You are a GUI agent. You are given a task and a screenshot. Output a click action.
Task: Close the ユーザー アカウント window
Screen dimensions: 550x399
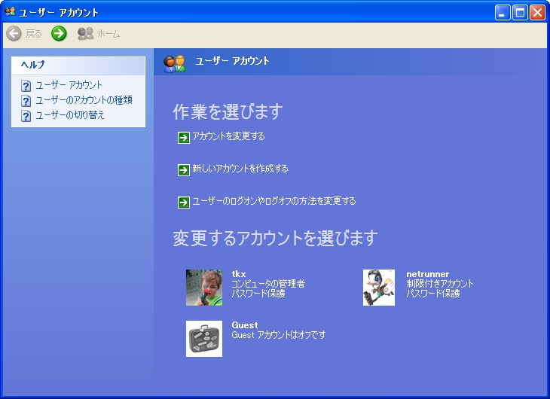pyautogui.click(x=537, y=13)
